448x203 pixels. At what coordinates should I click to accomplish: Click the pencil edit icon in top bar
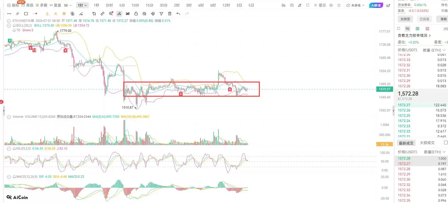click(x=300, y=5)
